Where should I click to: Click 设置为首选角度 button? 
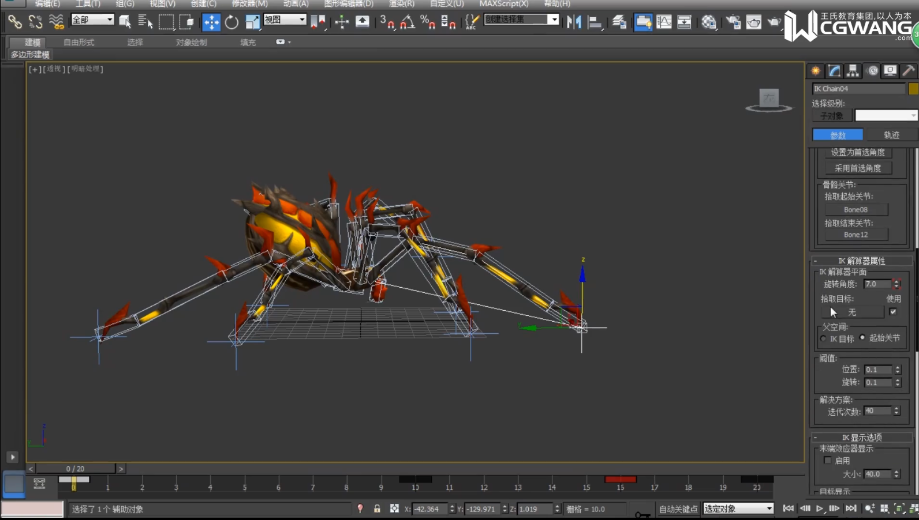(x=858, y=152)
